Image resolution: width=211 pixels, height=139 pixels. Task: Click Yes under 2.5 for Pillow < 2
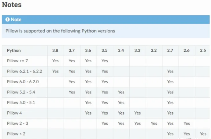click(x=203, y=134)
